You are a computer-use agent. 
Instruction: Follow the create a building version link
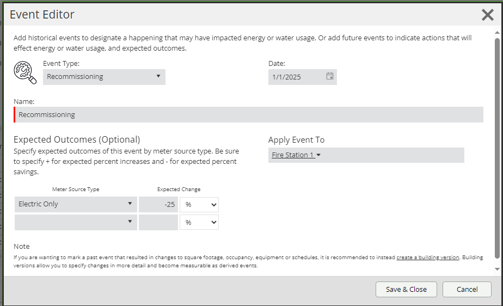pyautogui.click(x=428, y=258)
